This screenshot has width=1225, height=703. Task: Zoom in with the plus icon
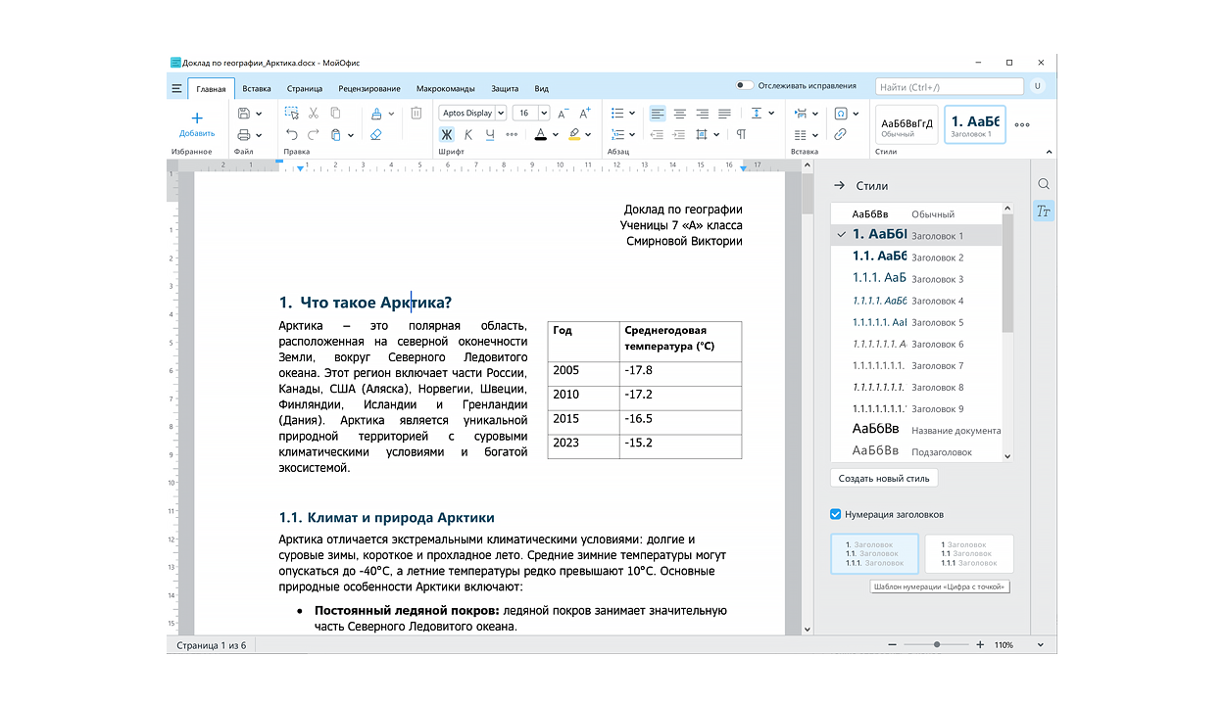tap(980, 645)
